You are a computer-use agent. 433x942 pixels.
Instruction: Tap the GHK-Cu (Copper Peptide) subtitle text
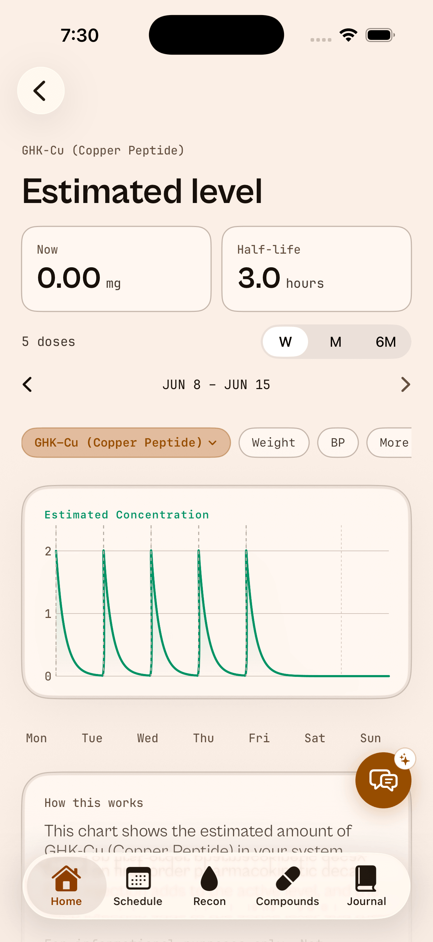pos(103,150)
